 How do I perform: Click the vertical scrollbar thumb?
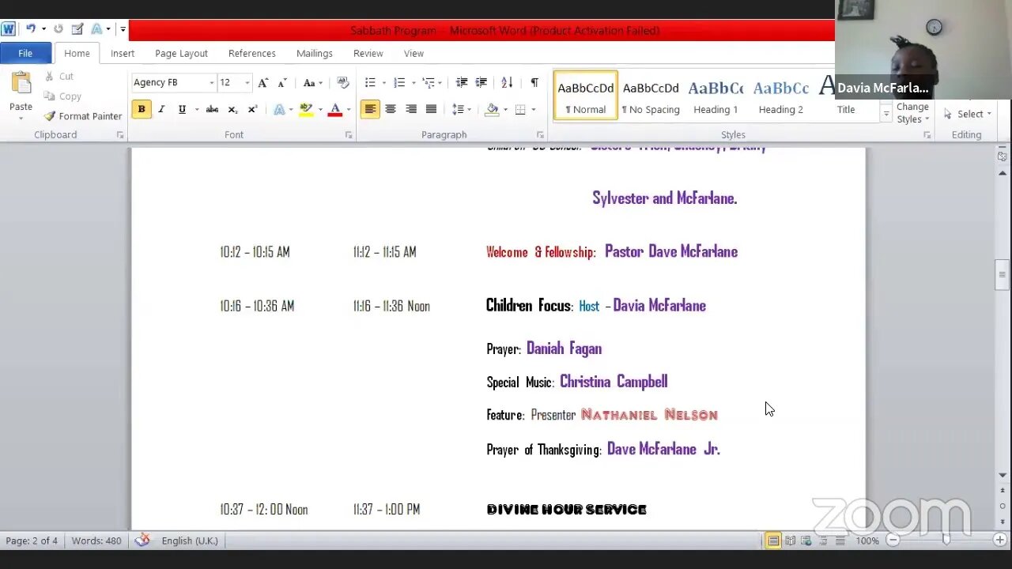tap(1003, 275)
